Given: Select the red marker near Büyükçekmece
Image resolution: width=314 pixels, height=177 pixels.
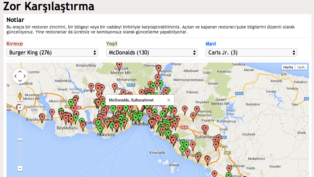Looking at the screenshot, I should tap(42, 117).
